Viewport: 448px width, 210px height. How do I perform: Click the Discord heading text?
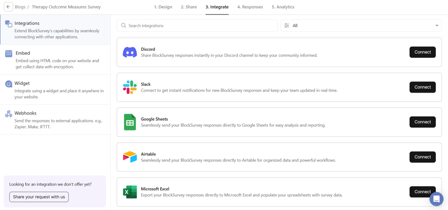(148, 49)
